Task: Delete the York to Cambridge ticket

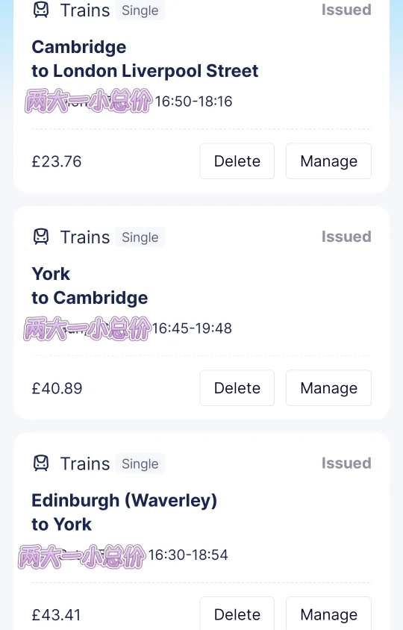Action: (x=237, y=387)
